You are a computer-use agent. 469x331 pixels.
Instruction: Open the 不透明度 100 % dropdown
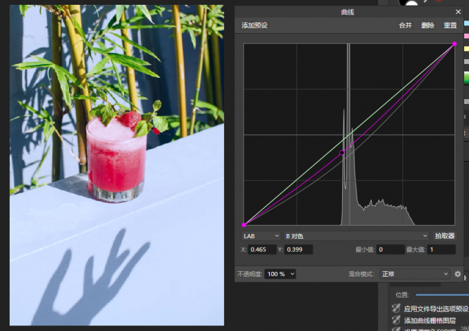tap(280, 274)
